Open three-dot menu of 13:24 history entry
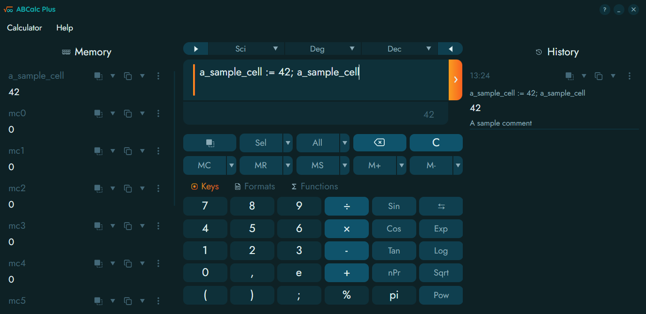Image resolution: width=646 pixels, height=314 pixels. click(x=630, y=76)
